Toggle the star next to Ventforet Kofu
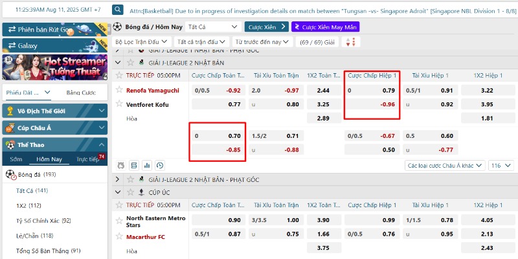518x259 pixels. click(119, 104)
